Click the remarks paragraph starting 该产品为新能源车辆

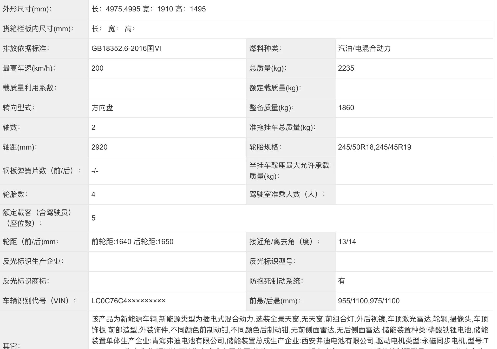(x=290, y=332)
